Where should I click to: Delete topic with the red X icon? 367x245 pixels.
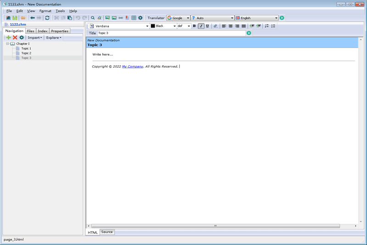pos(15,38)
